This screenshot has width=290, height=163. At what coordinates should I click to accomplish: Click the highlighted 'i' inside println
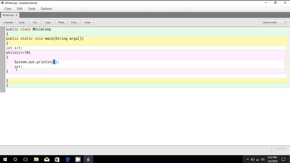(x=54, y=62)
